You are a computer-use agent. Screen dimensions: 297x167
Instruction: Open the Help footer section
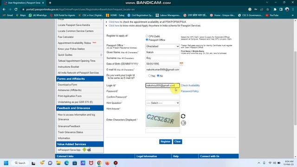(176, 156)
